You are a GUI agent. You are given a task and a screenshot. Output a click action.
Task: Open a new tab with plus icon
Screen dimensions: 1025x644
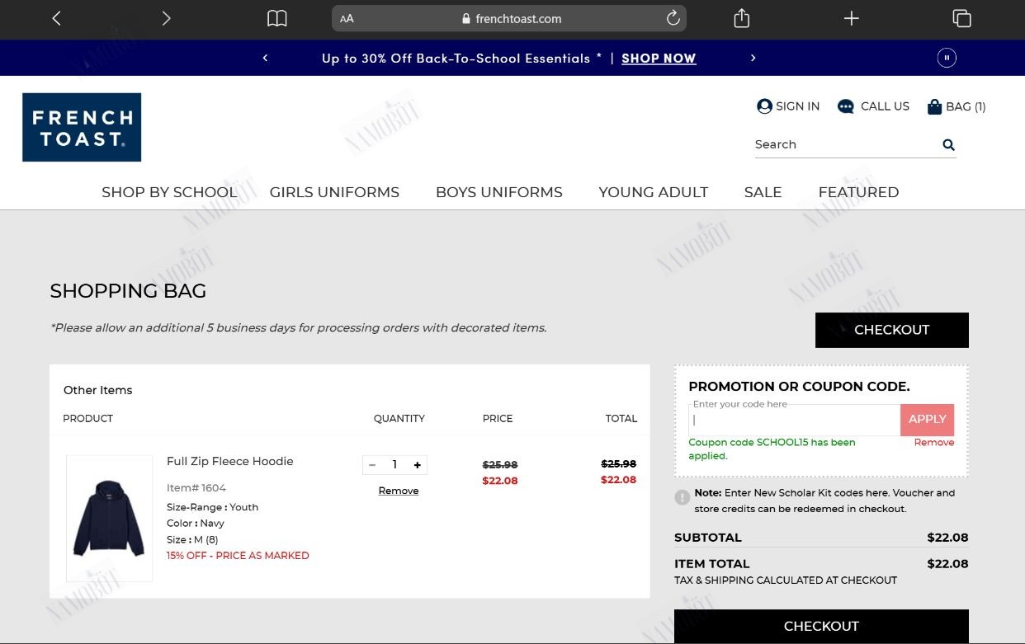[852, 18]
